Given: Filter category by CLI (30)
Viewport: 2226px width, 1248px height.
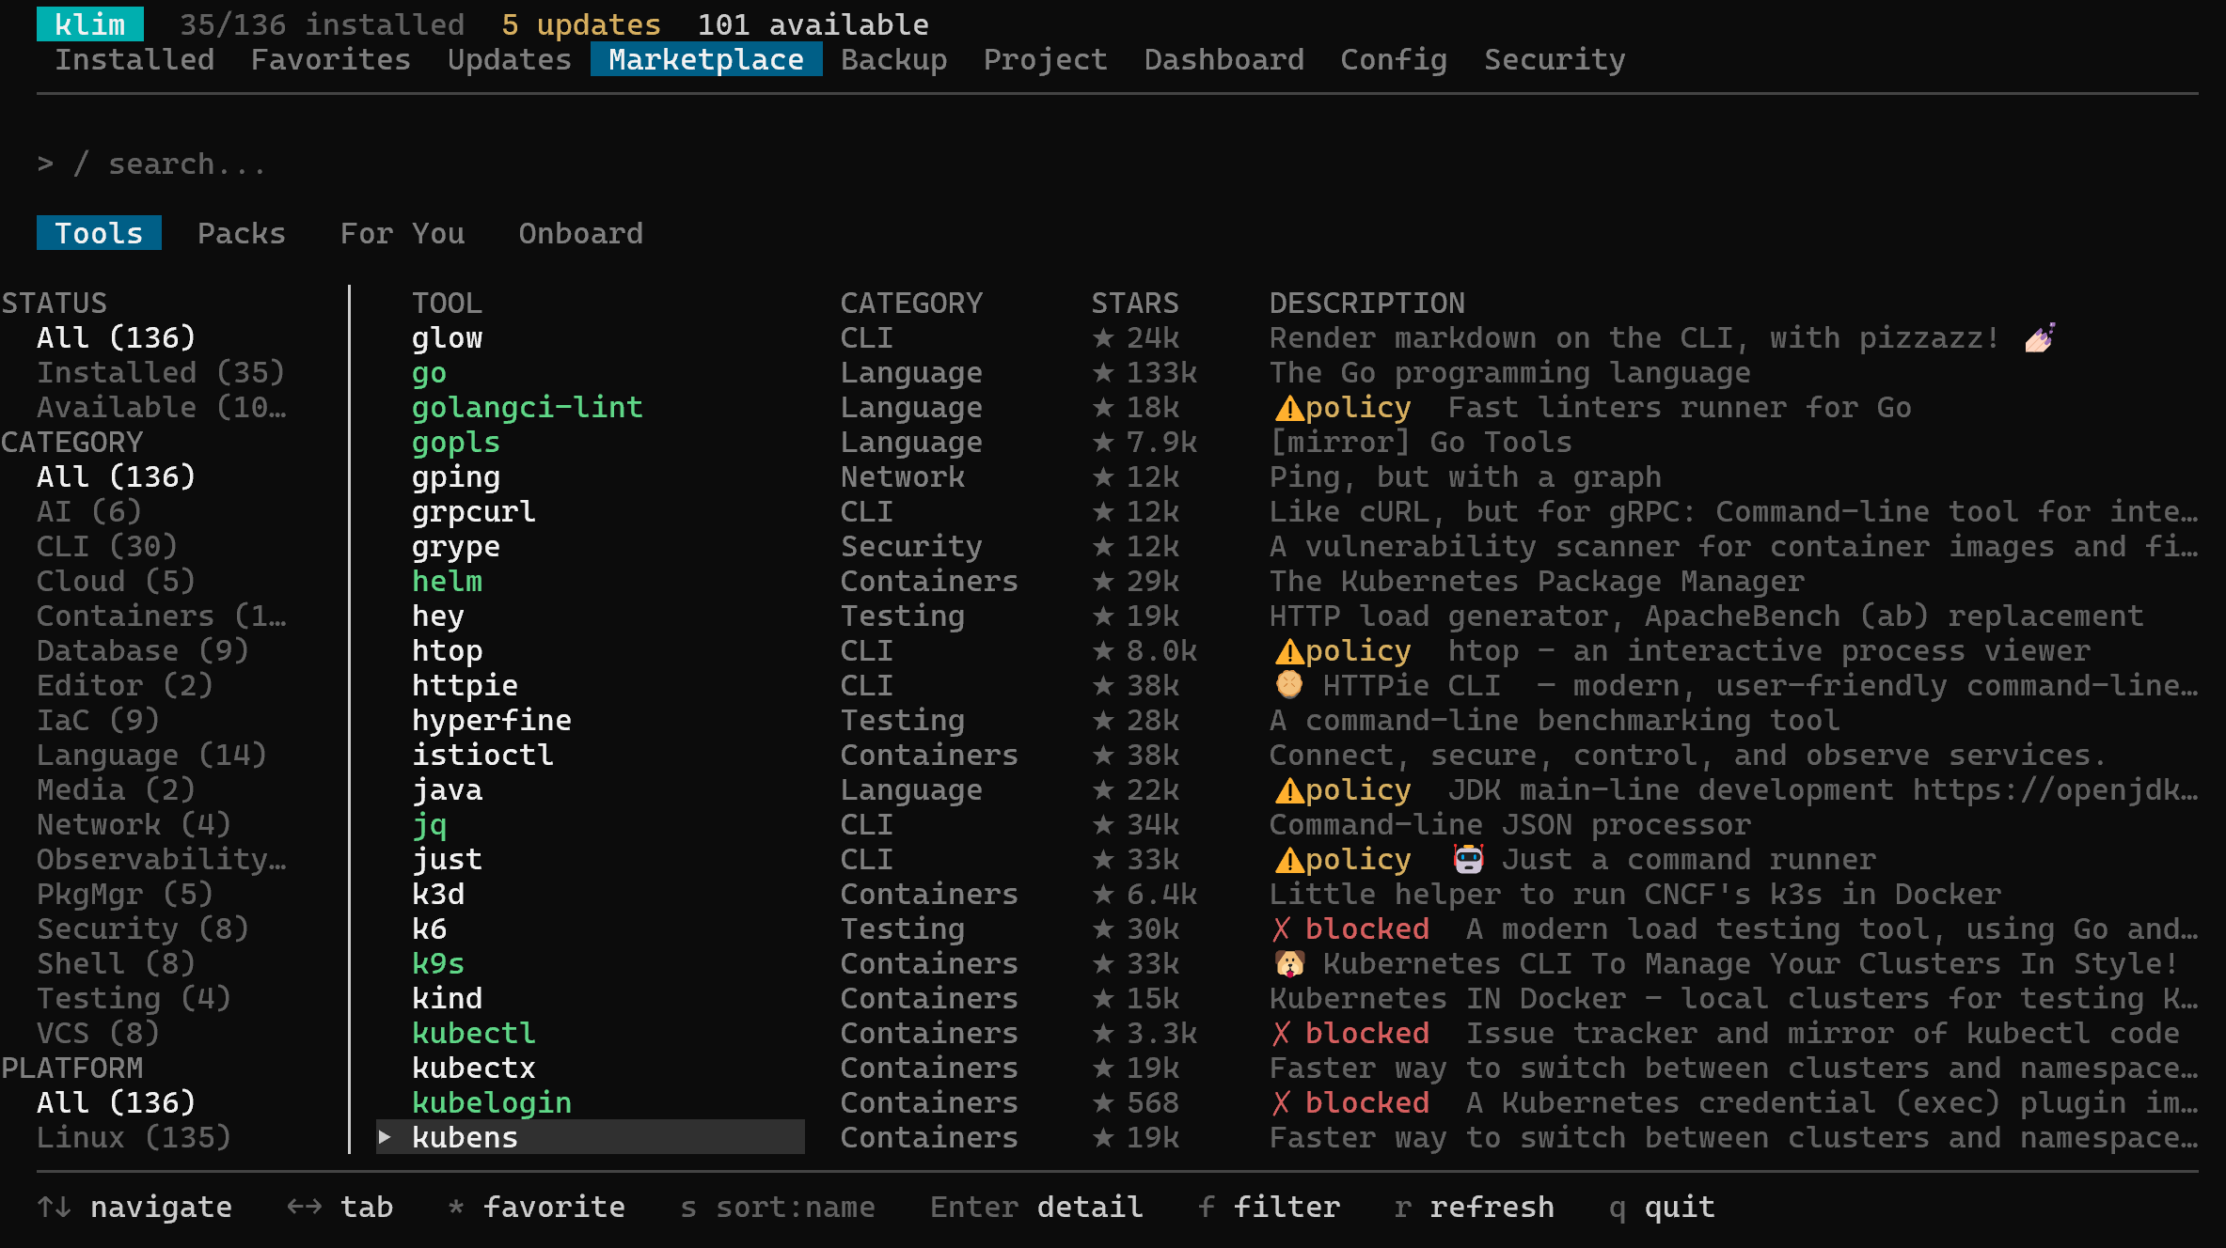Looking at the screenshot, I should (107, 546).
